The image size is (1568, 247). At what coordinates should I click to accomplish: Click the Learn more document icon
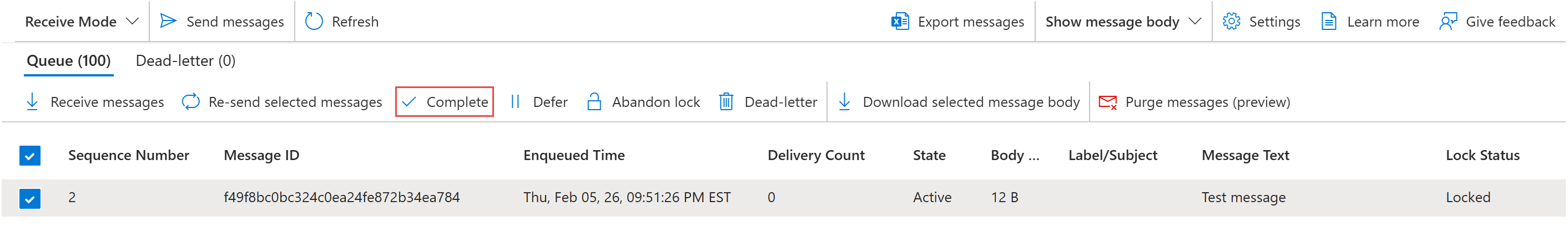(x=1329, y=21)
